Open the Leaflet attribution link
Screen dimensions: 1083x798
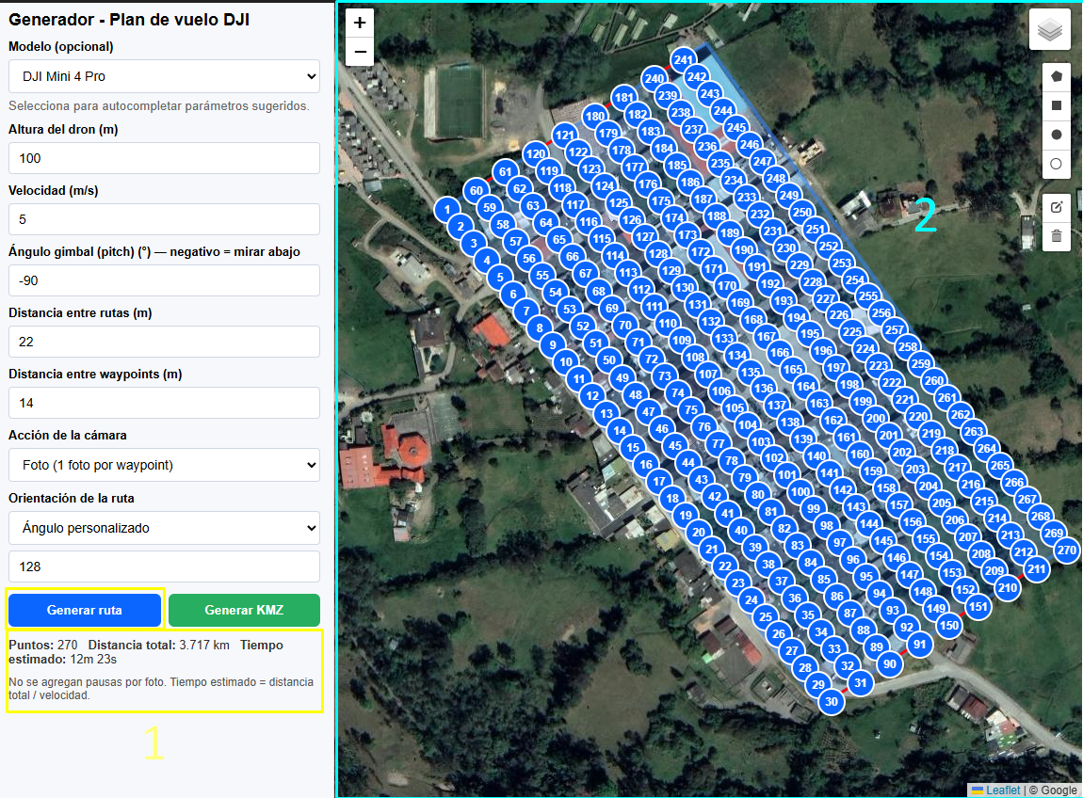coord(1003,790)
